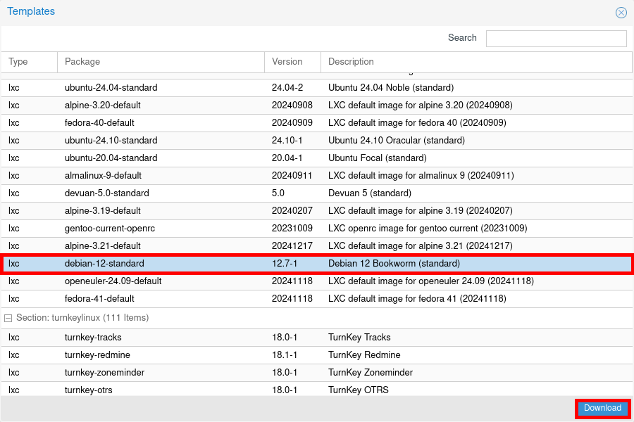Click the Download button
Screen dimensions: 634x422
[x=602, y=408]
